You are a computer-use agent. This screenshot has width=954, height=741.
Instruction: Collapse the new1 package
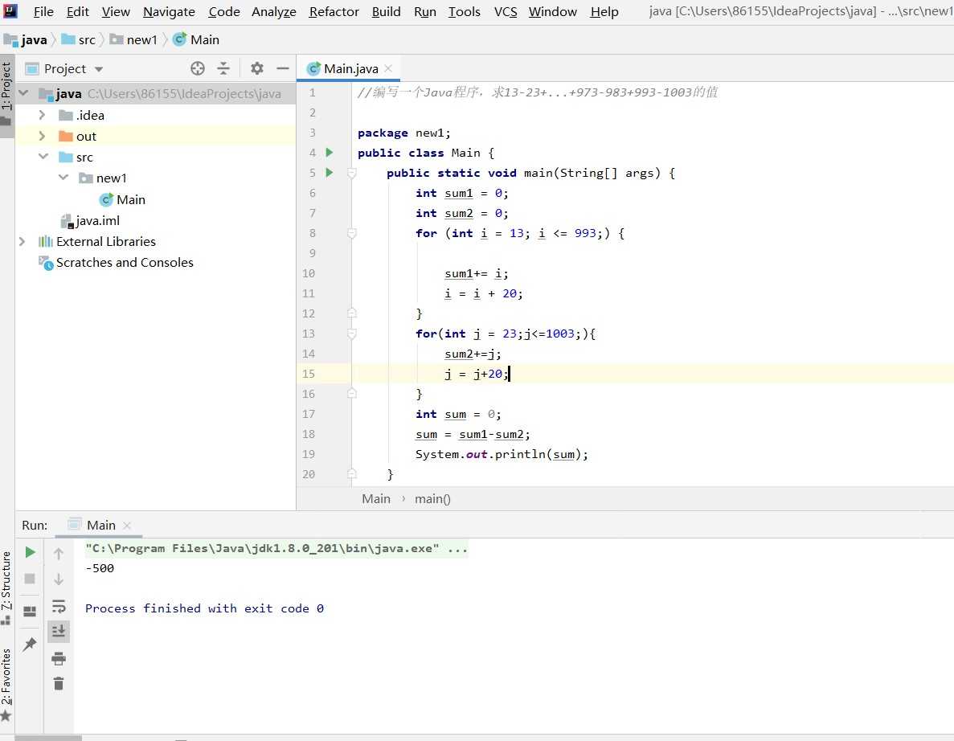[63, 177]
